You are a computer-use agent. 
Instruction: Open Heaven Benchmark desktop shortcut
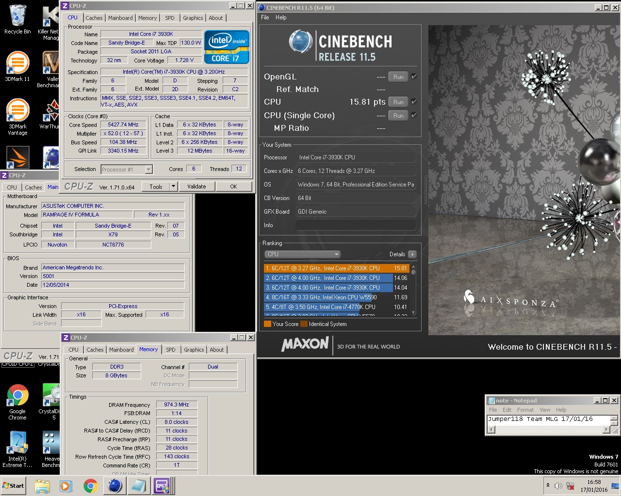50,449
